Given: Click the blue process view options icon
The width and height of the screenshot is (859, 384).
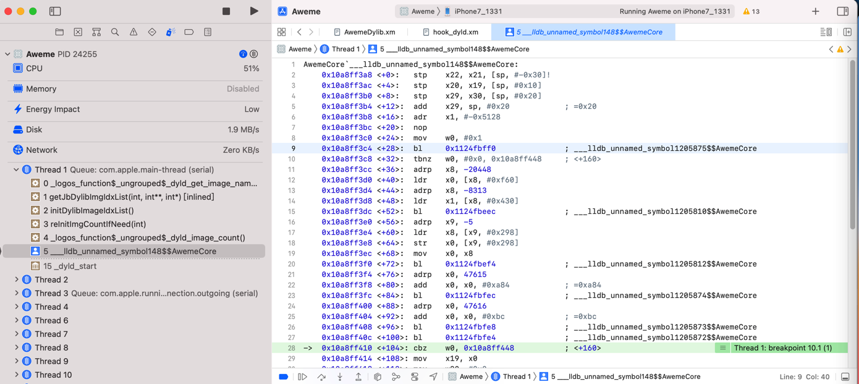Looking at the screenshot, I should click(243, 54).
